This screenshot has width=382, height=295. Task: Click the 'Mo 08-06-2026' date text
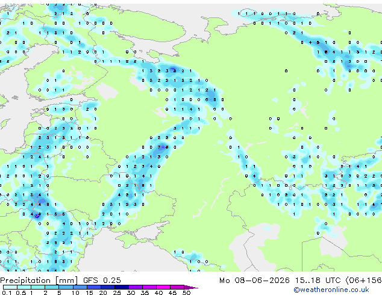255,281
